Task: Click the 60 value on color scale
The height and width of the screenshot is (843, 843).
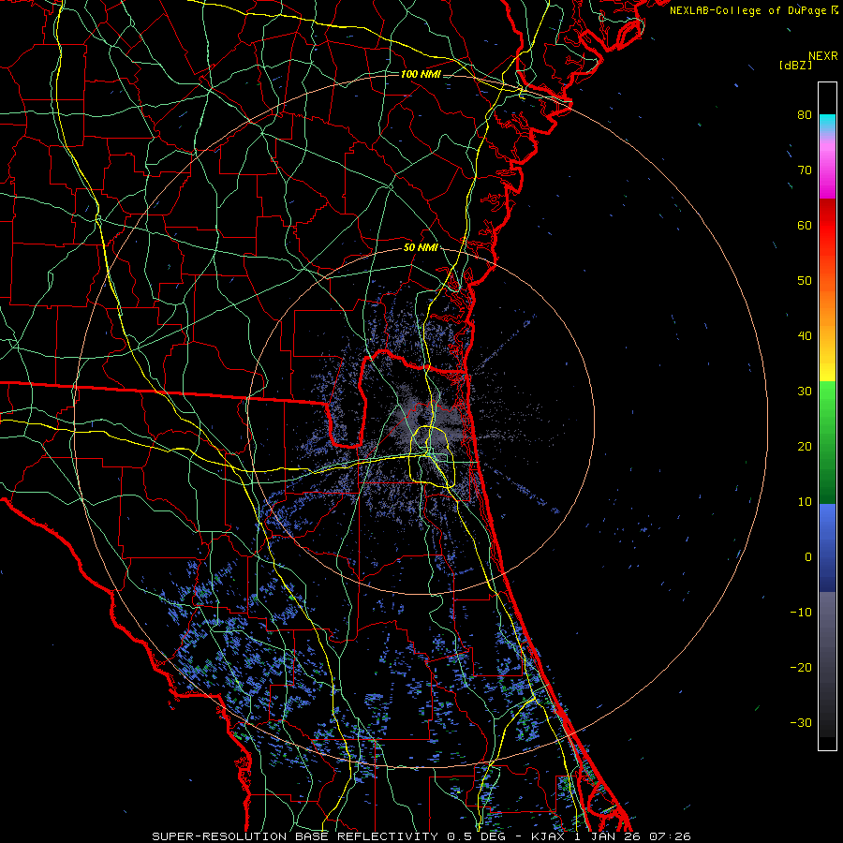Action: click(x=805, y=225)
